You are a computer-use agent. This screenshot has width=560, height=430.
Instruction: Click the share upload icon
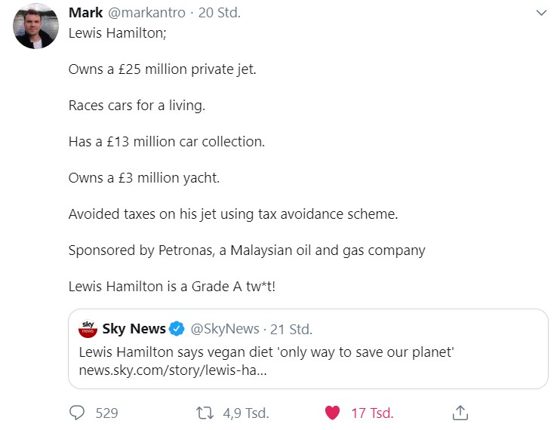[460, 413]
